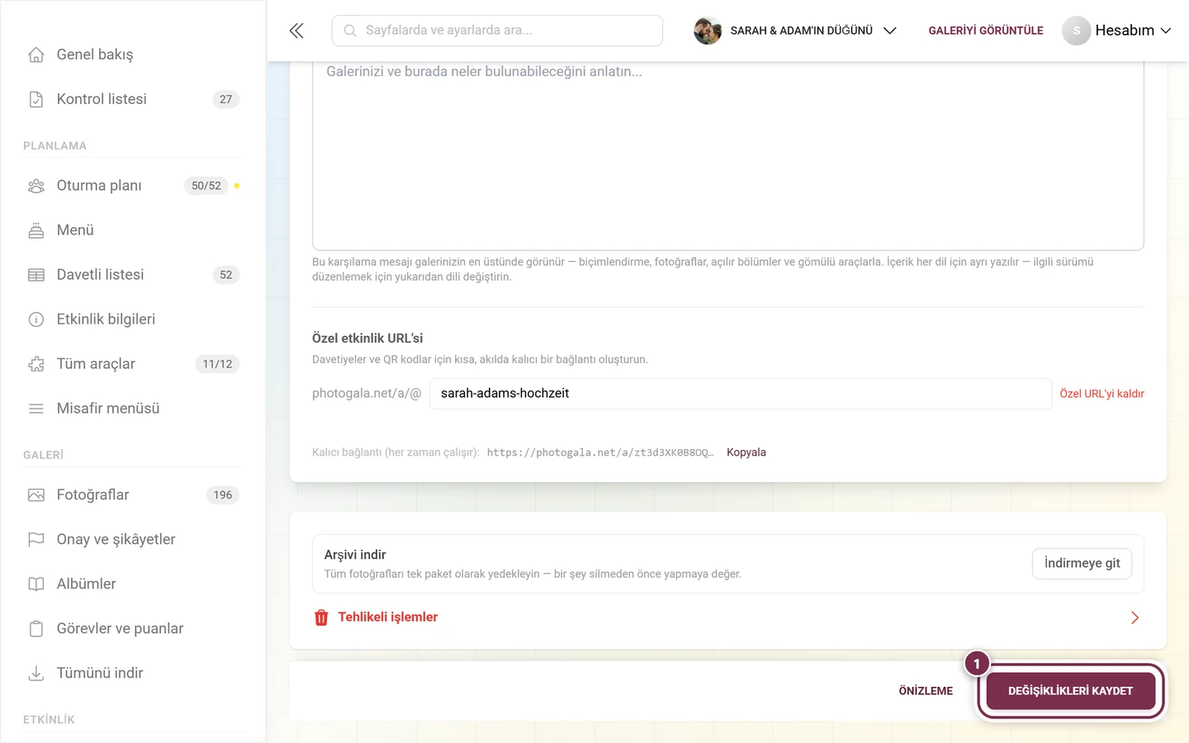Focus the custom URL input field

tap(740, 394)
